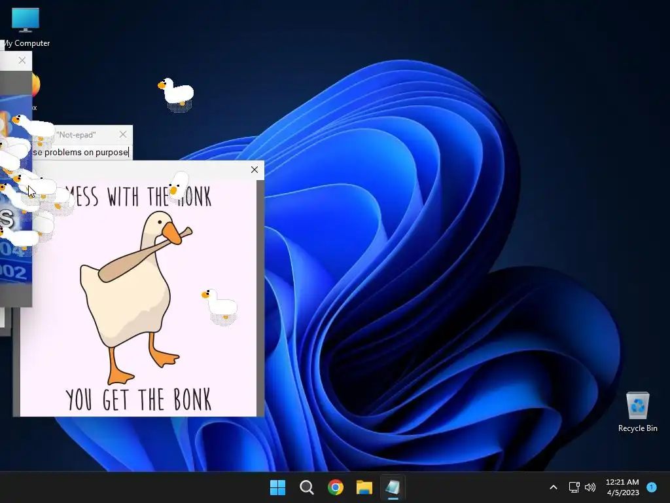
Task: Select the Recycle Bin desktop icon
Action: point(637,412)
